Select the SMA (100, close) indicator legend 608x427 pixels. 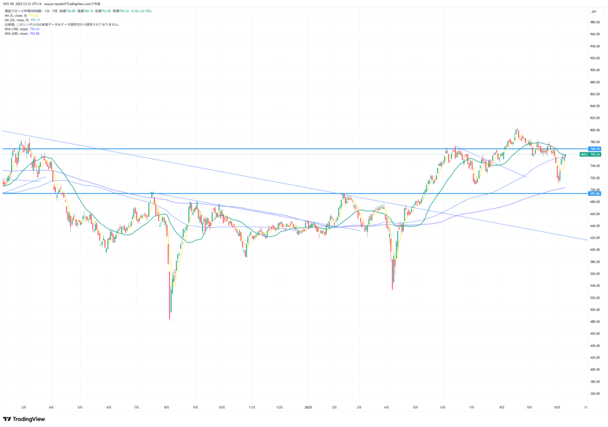pos(22,29)
